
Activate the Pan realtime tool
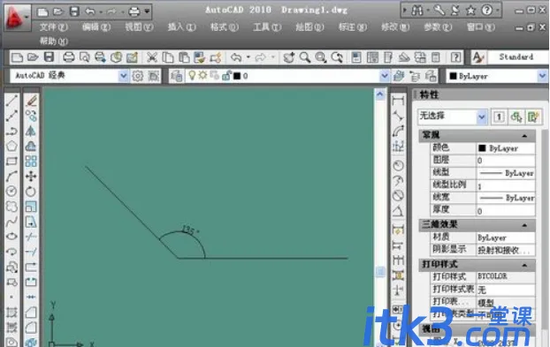click(288, 57)
